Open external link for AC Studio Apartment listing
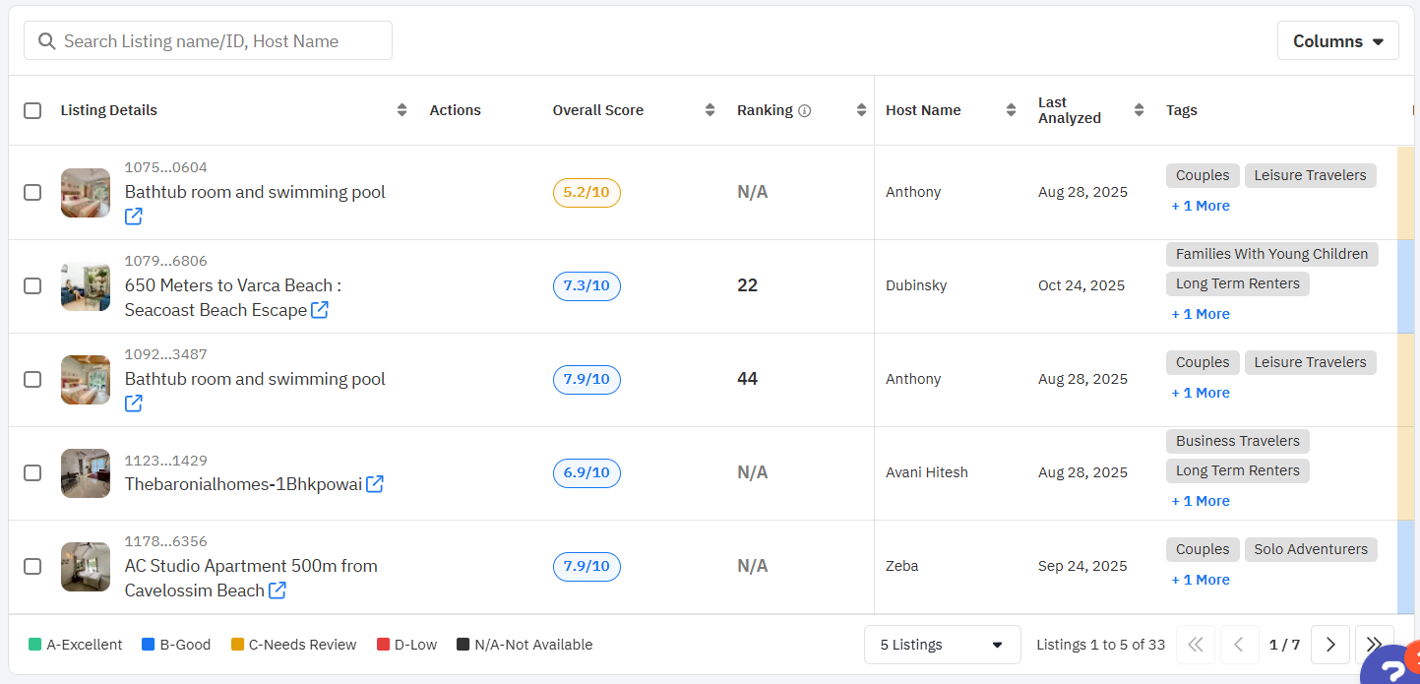This screenshot has width=1420, height=684. coord(278,591)
